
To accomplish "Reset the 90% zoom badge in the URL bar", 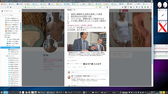I will pos(100,7).
